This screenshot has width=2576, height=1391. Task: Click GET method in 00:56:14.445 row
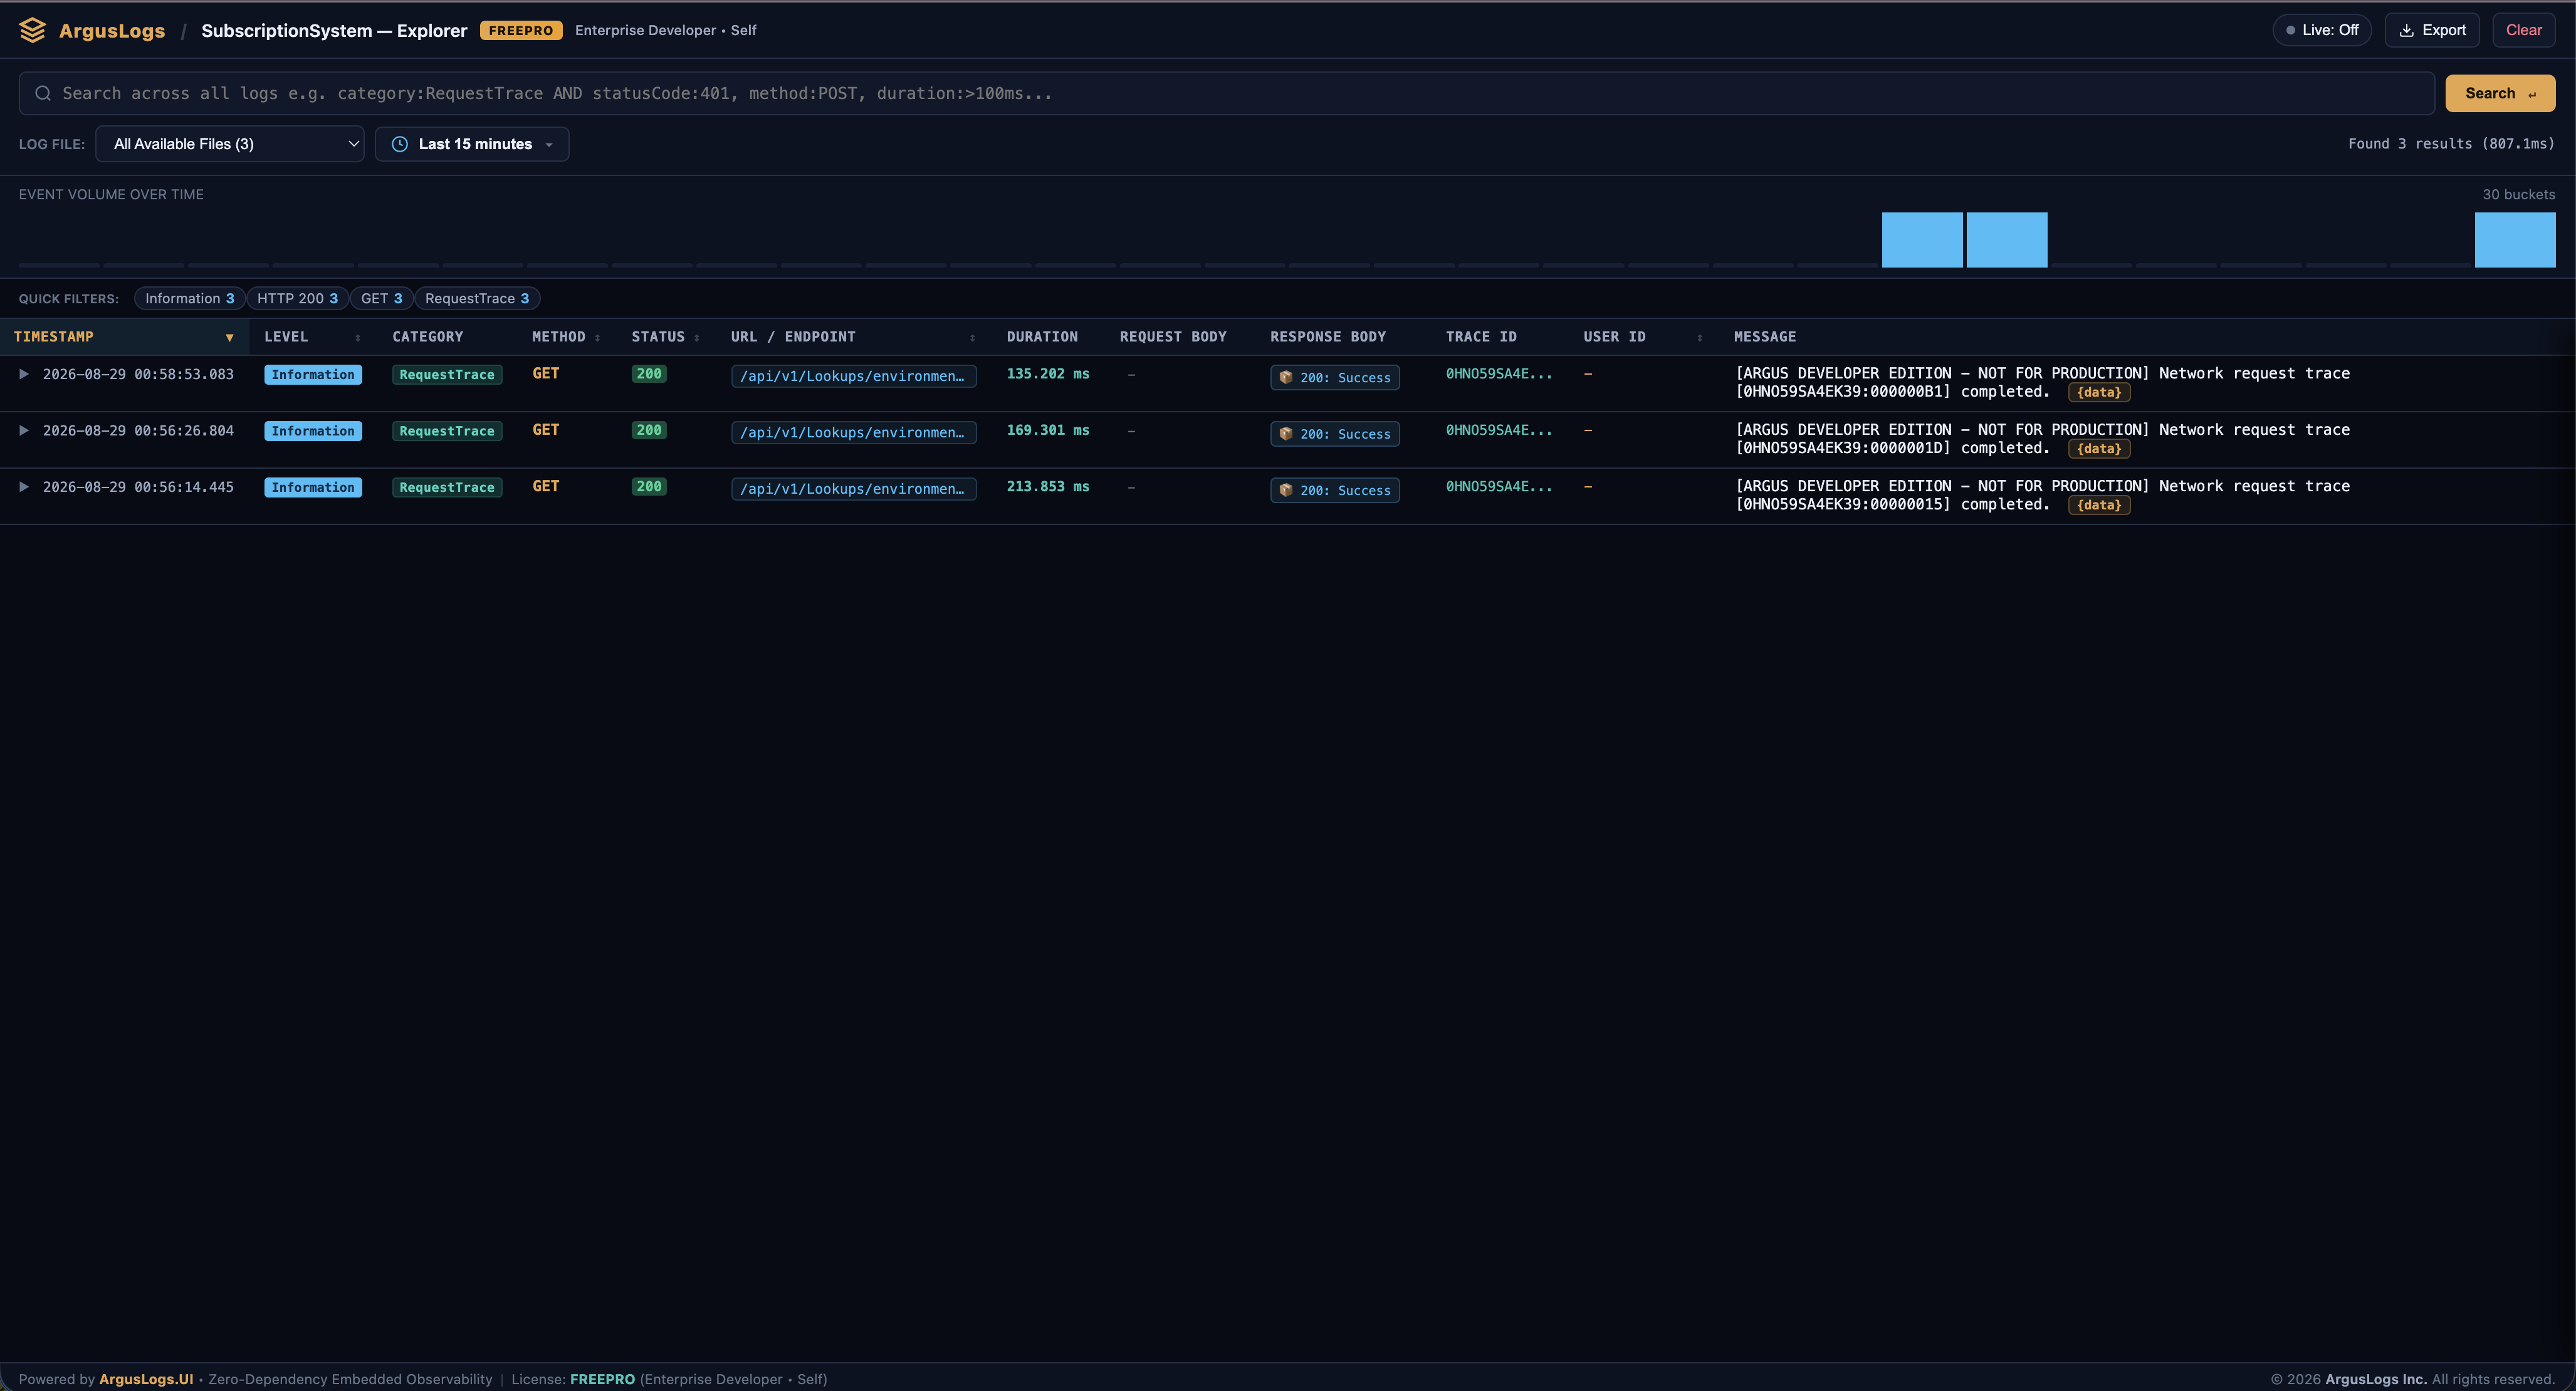pyautogui.click(x=546, y=487)
